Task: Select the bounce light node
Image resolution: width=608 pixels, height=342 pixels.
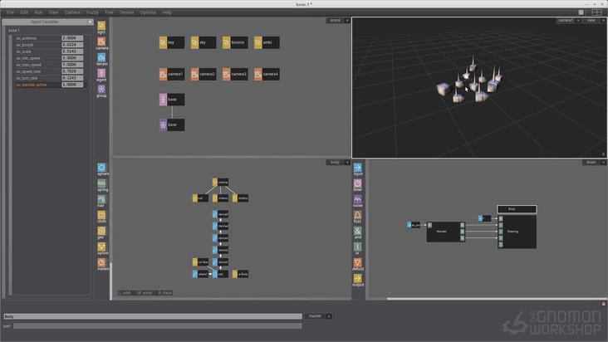Action: [234, 42]
